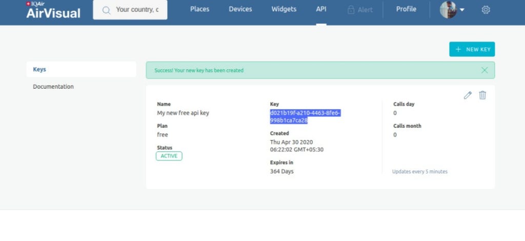Click the 'Calls day' label

point(404,104)
